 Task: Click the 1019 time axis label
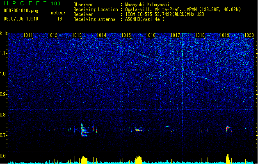click(225, 35)
